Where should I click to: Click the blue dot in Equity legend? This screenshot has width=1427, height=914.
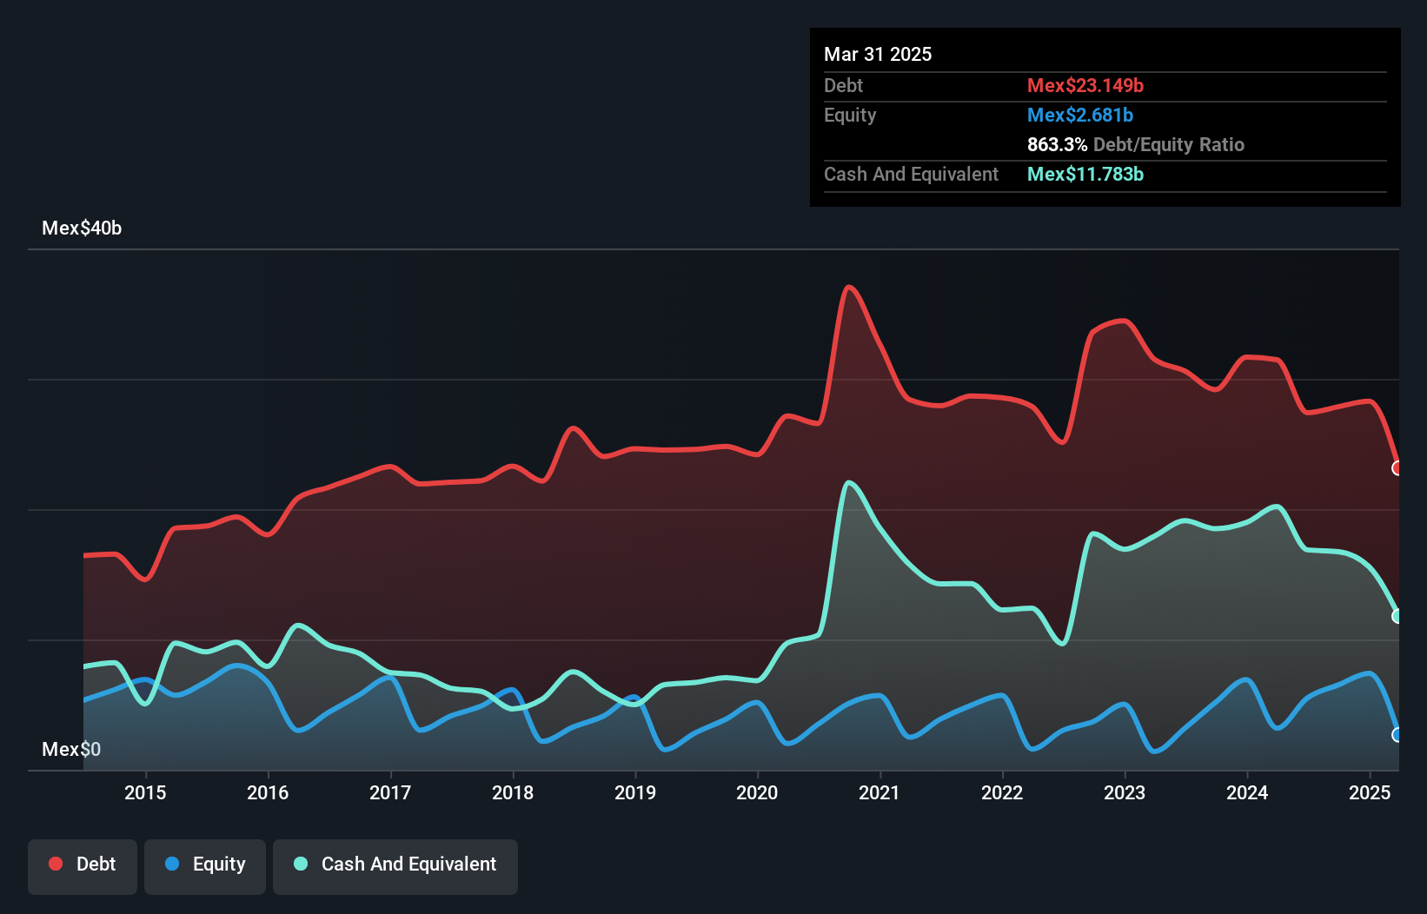(x=172, y=864)
